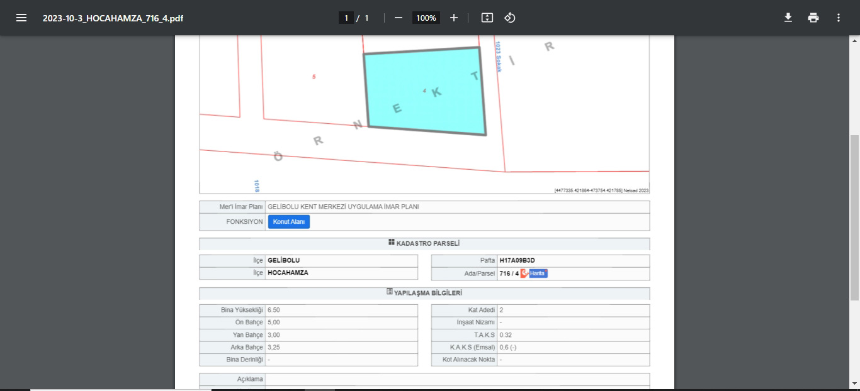Click the YAPILAŞMA BİLGİLERİ section header

(424, 293)
